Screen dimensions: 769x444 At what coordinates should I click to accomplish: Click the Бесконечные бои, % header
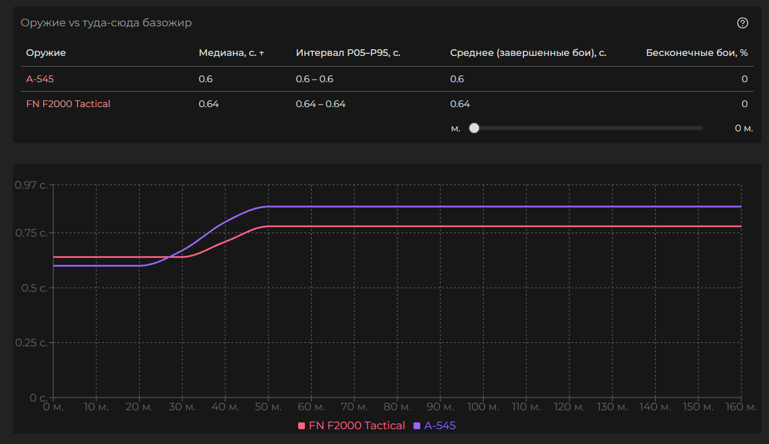click(696, 53)
